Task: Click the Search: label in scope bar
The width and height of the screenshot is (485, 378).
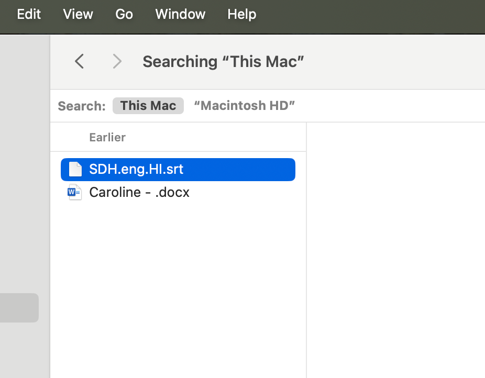Action: point(82,106)
